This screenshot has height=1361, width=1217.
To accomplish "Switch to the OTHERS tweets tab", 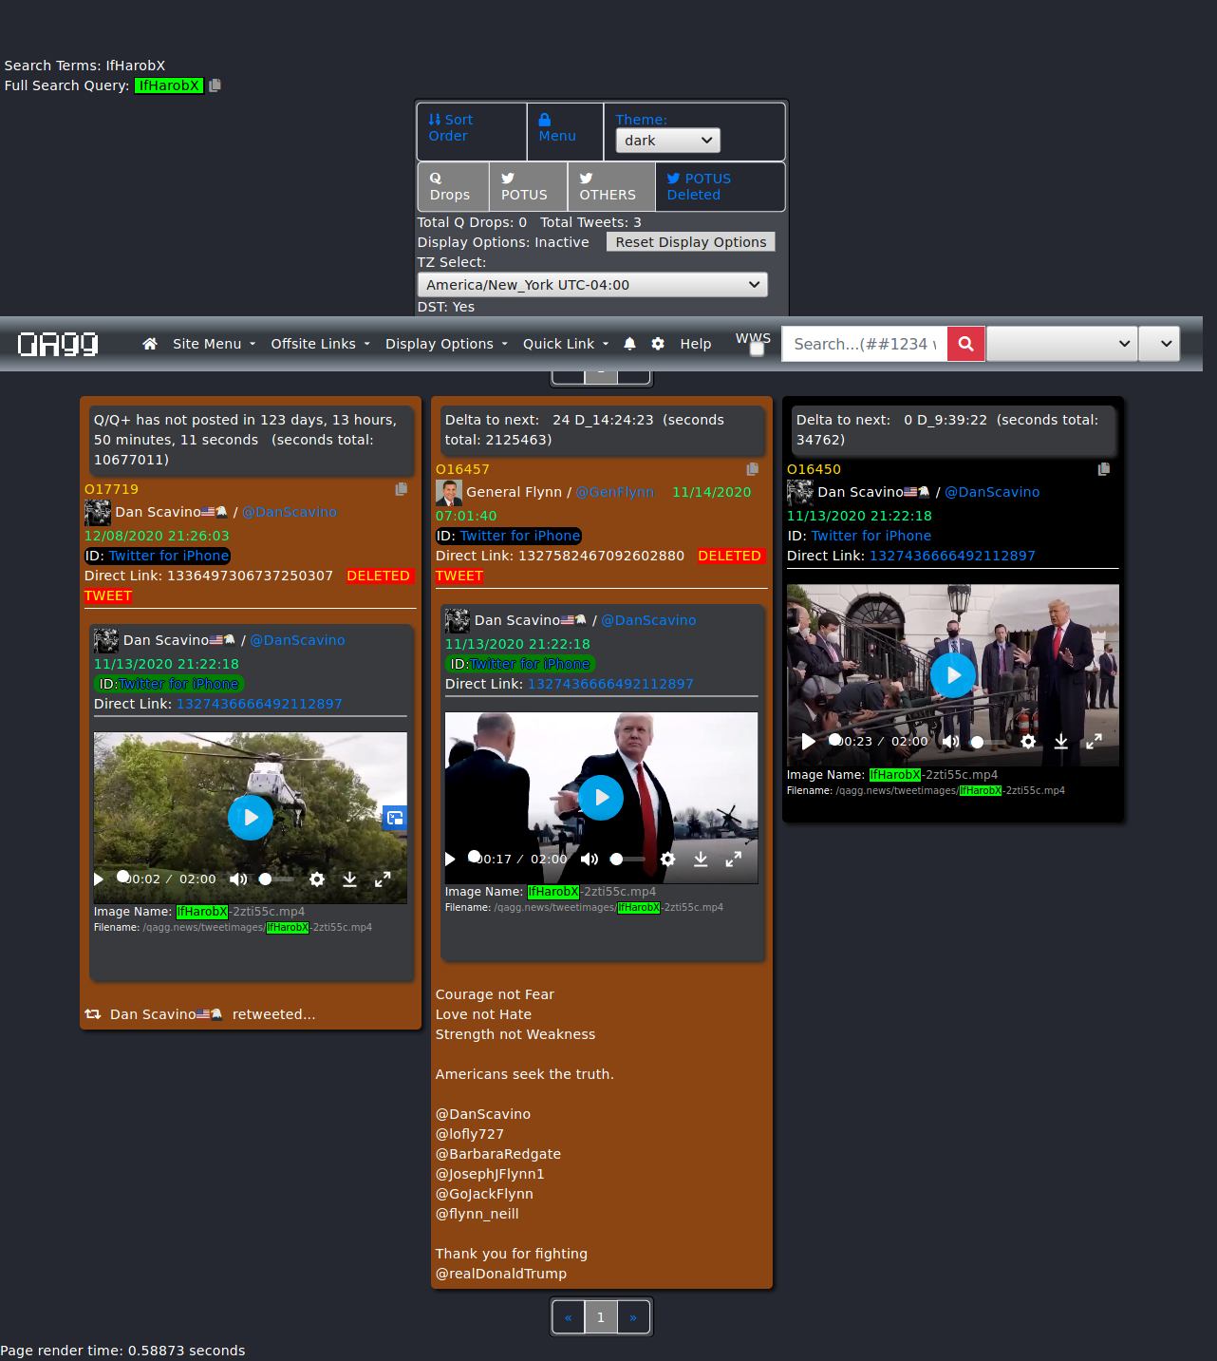I will (x=611, y=186).
